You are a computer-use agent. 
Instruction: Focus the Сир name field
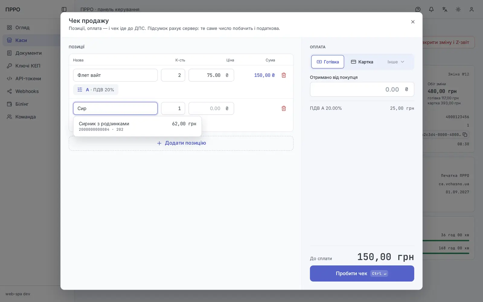coord(115,108)
